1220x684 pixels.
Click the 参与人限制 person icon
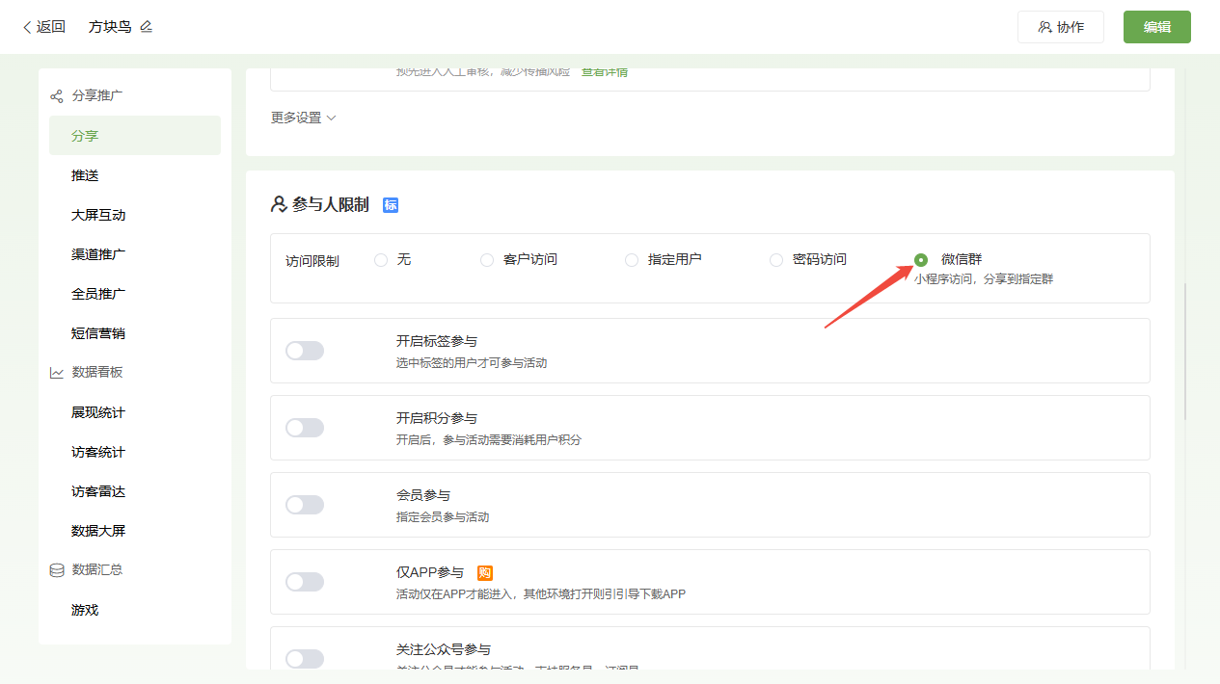(279, 204)
